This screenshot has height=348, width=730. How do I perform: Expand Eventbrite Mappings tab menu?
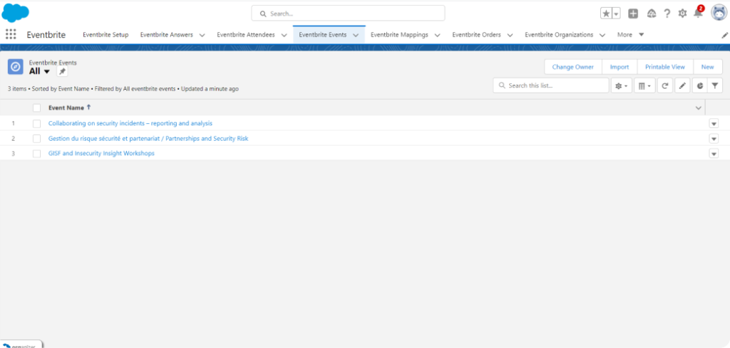click(x=437, y=35)
